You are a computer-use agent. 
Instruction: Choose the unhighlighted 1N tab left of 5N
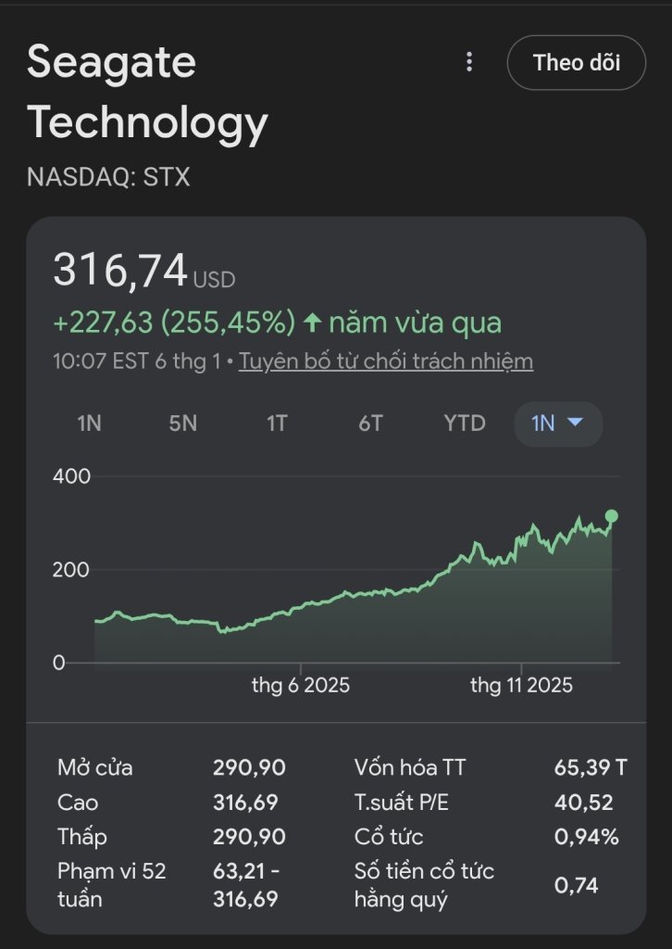89,424
